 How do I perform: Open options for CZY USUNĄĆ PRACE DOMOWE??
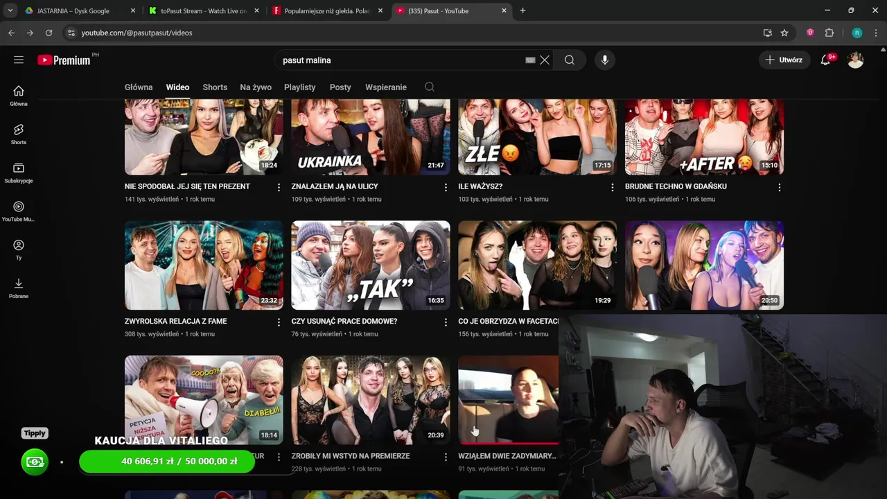click(x=446, y=322)
